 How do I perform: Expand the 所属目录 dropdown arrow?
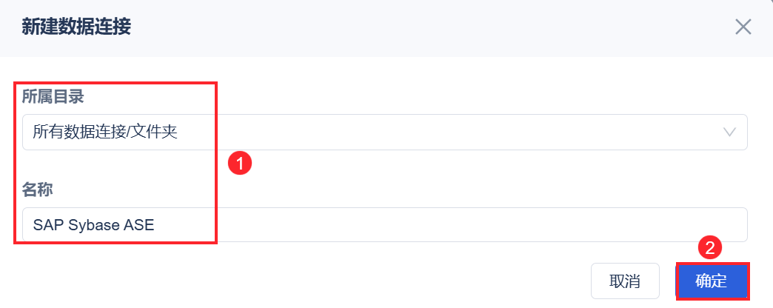pos(729,133)
